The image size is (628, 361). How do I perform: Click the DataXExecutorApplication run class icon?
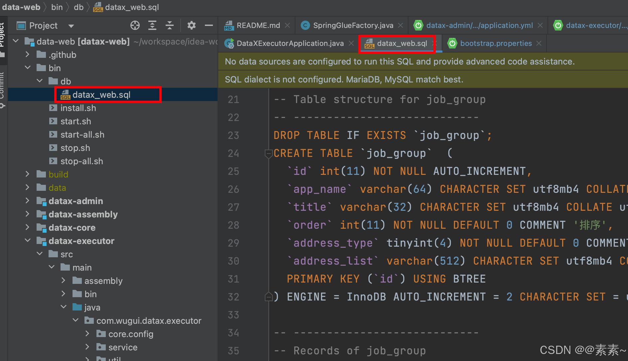pyautogui.click(x=229, y=43)
